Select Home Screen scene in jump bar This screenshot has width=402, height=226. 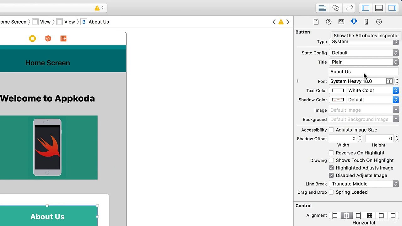(x=13, y=22)
